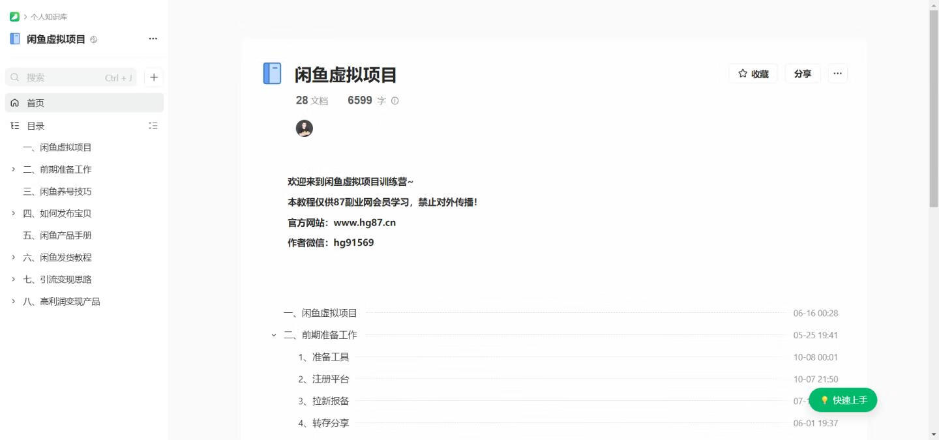Image resolution: width=939 pixels, height=440 pixels.
Task: Click the search input field in sidebar
Action: point(71,78)
